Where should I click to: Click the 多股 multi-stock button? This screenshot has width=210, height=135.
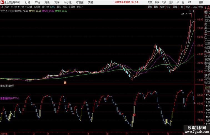pyautogui.click(x=162, y=7)
